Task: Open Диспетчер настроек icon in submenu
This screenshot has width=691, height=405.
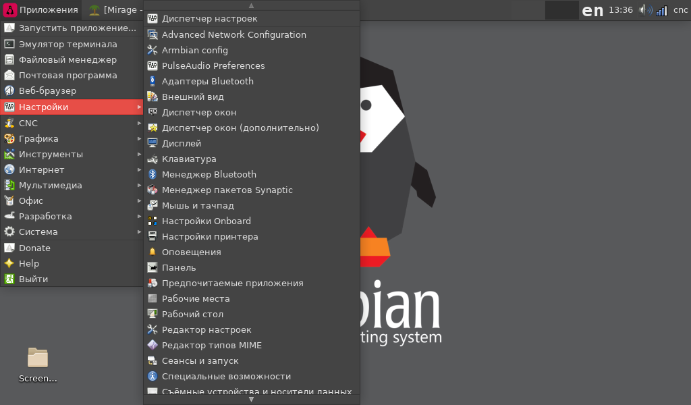Action: (x=153, y=18)
